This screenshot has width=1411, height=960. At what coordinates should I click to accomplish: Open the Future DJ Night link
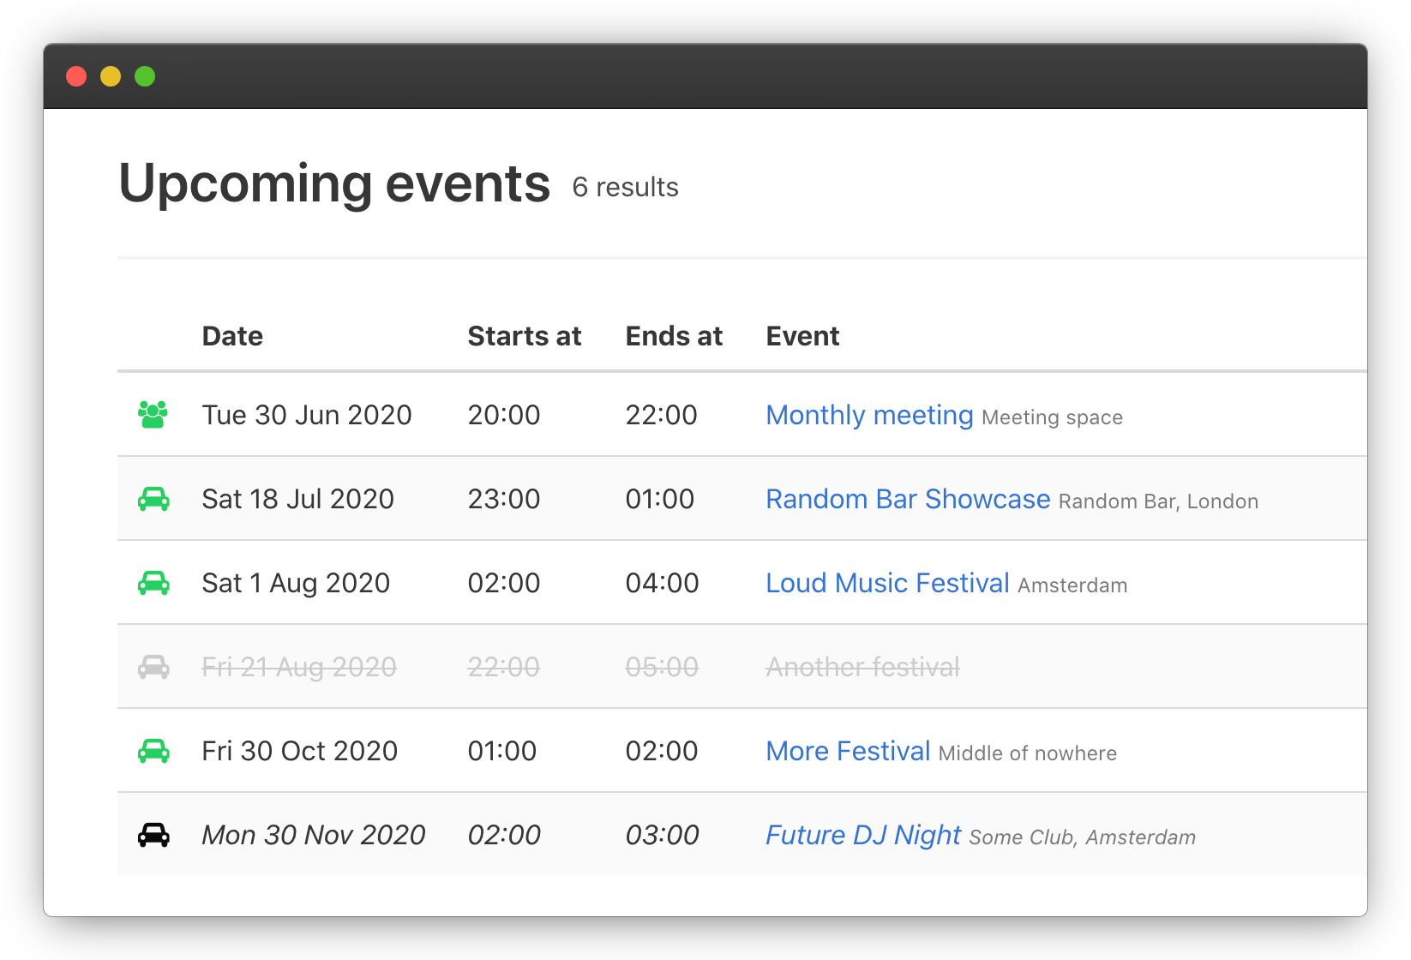[863, 835]
